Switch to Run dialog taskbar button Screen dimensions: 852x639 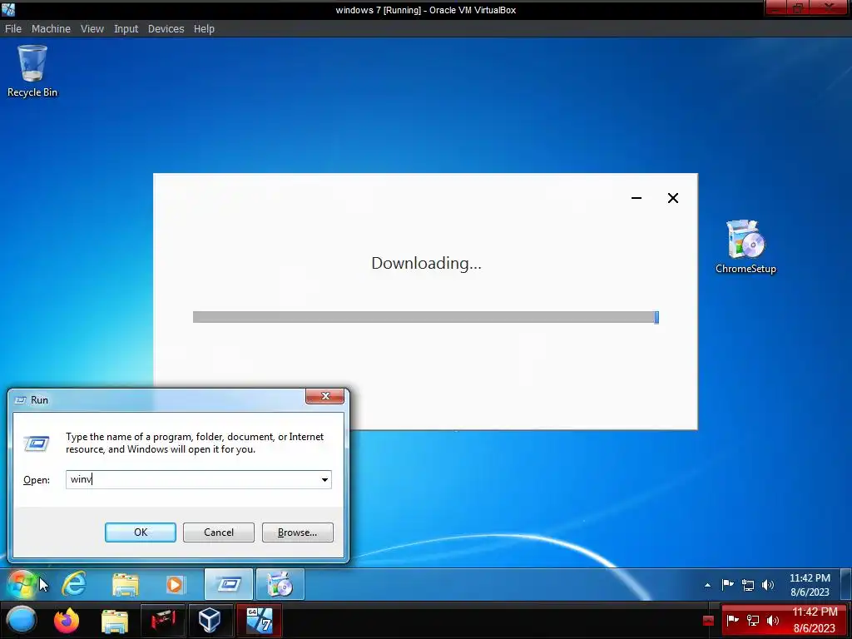229,584
